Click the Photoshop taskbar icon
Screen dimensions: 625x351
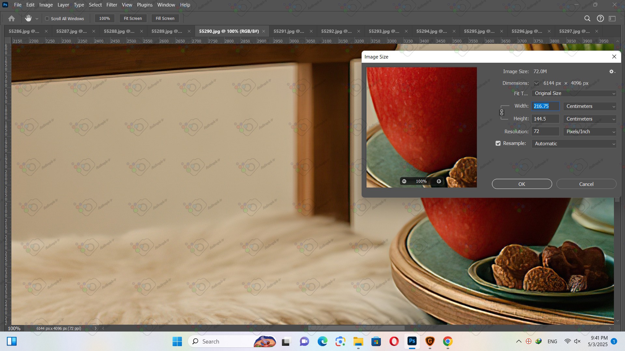pyautogui.click(x=412, y=342)
